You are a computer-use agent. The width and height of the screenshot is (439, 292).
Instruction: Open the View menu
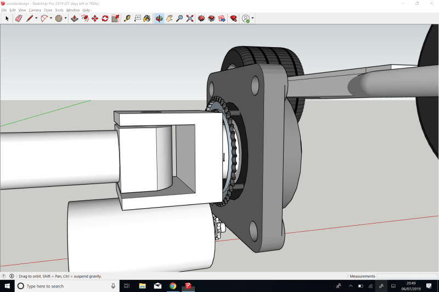coord(22,10)
